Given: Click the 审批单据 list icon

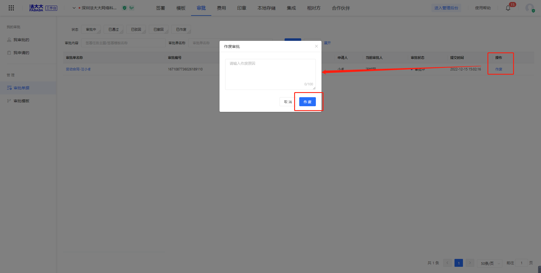Looking at the screenshot, I should click(9, 88).
